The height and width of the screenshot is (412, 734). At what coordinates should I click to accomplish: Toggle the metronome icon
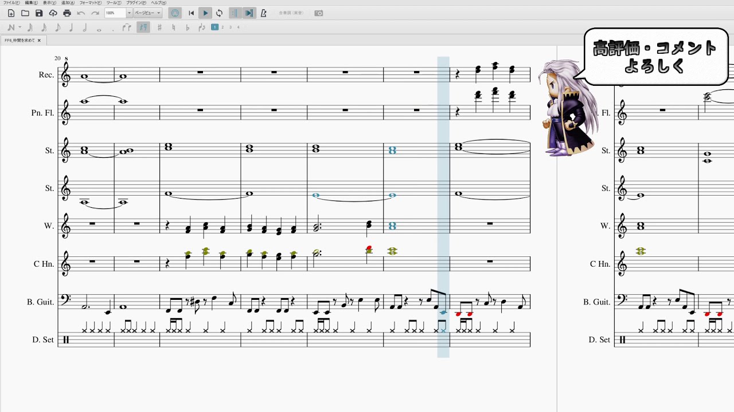pos(263,13)
